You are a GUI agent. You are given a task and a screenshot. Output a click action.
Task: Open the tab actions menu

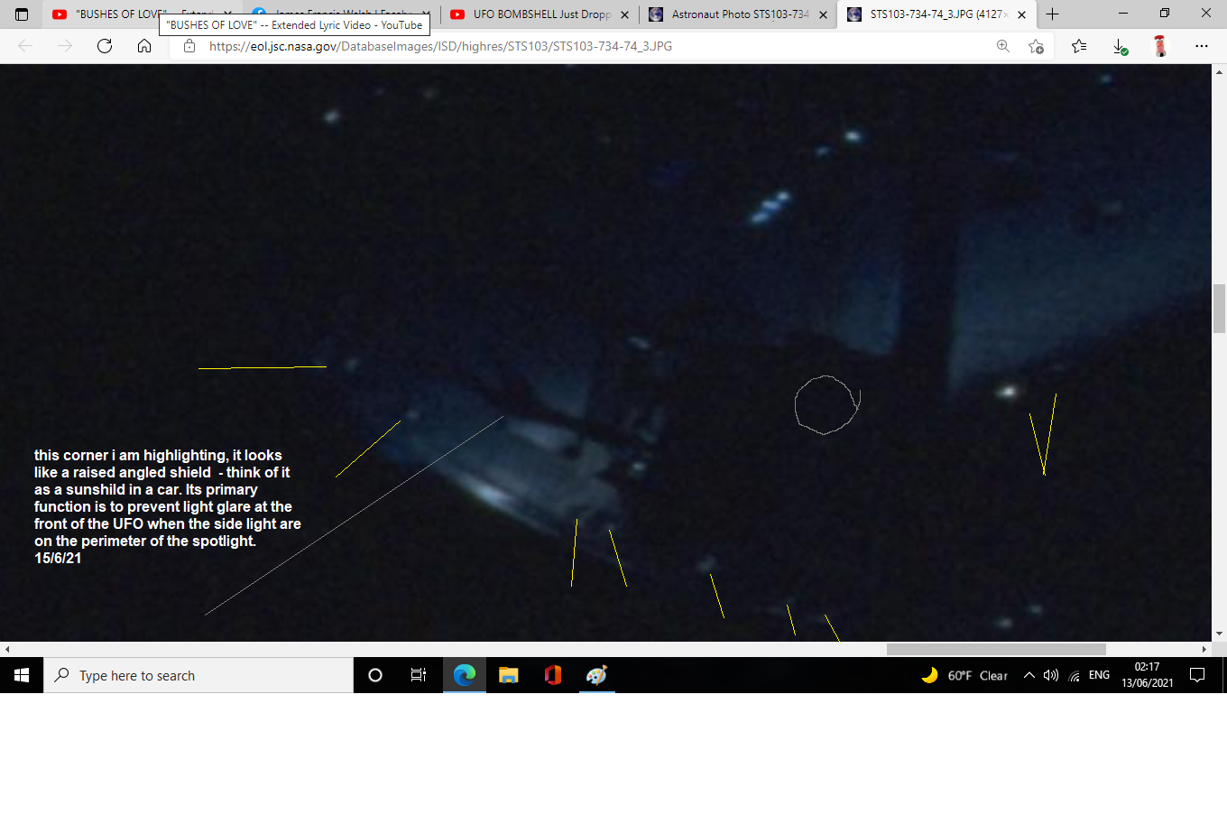click(22, 14)
